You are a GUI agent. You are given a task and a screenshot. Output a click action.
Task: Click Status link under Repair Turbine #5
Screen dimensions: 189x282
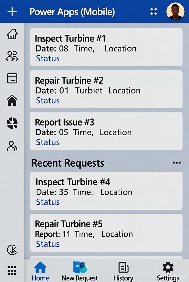click(48, 244)
